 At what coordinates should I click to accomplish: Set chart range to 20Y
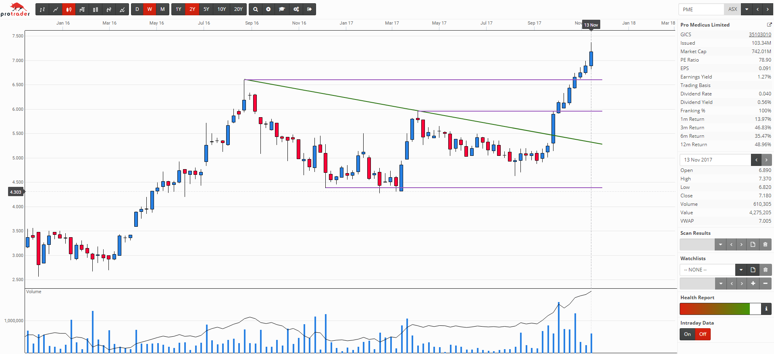238,9
